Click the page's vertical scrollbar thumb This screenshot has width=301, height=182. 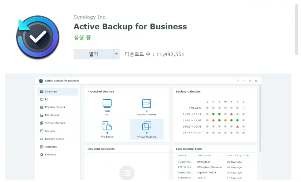click(x=297, y=30)
